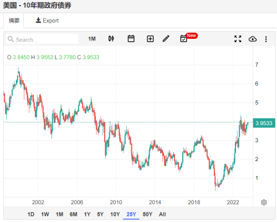Select the 1W time range
This screenshot has width=277, height=222.
coord(45,214)
